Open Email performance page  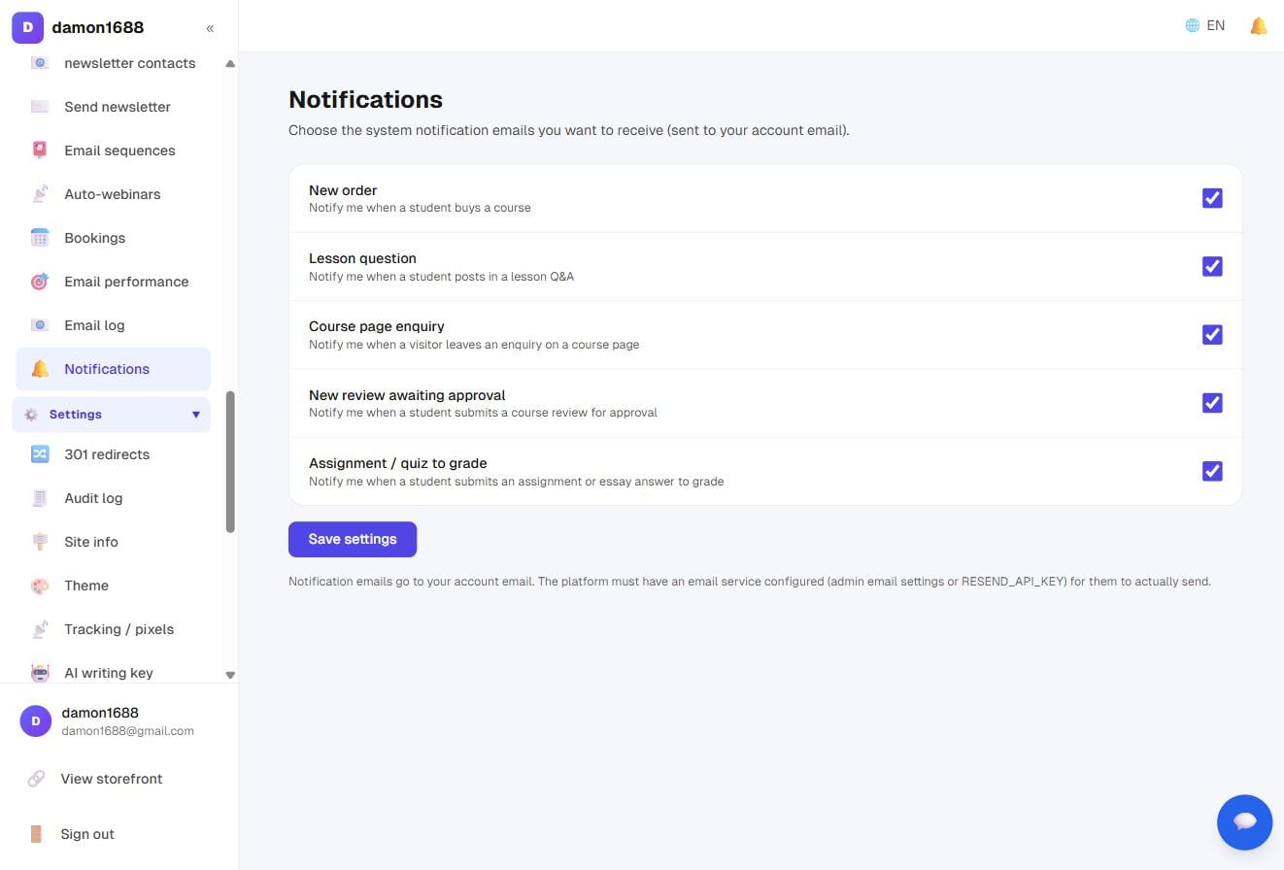(x=113, y=282)
